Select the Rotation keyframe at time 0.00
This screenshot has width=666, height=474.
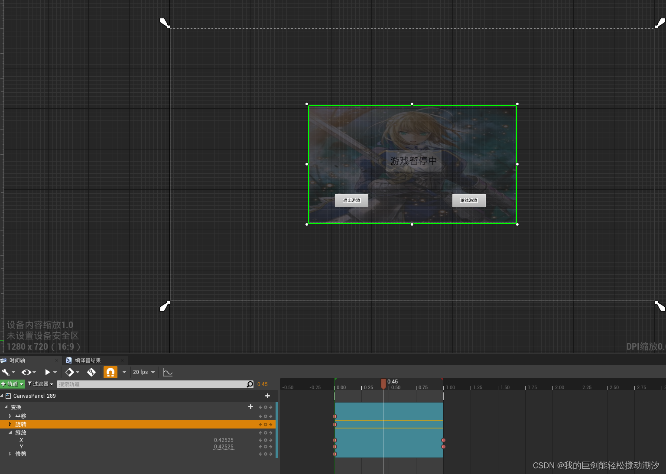pyautogui.click(x=335, y=425)
